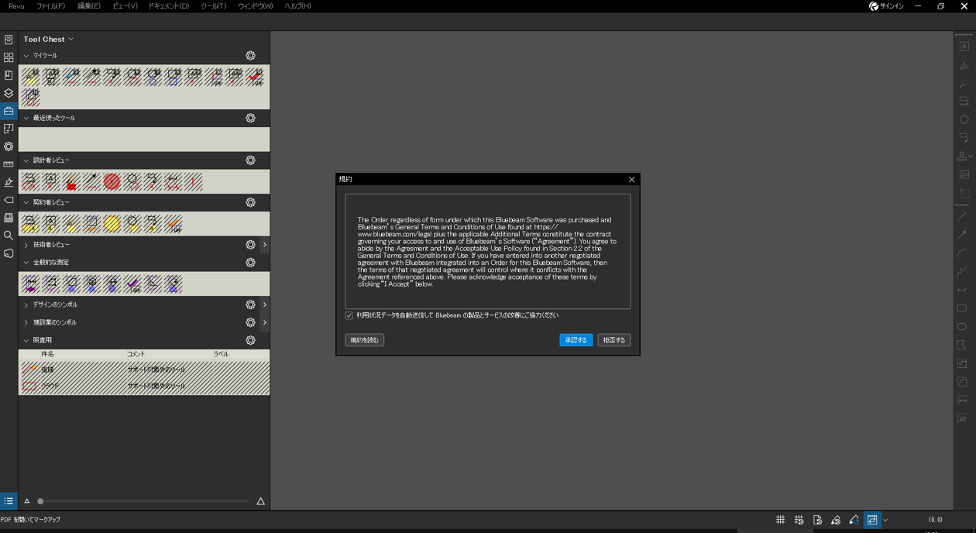The width and height of the screenshot is (976, 533).
Task: Open the ビュー(V) menu
Action: [x=125, y=6]
